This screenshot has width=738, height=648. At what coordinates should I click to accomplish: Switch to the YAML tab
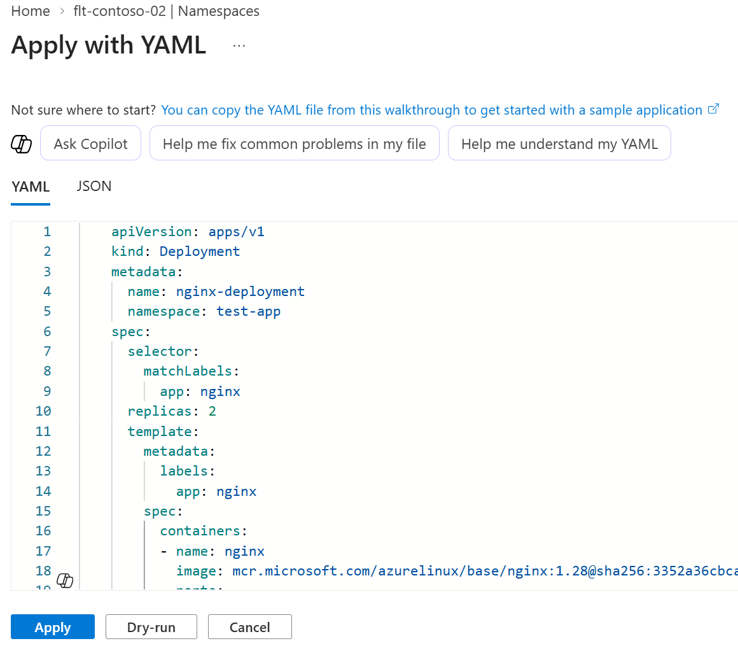31,187
